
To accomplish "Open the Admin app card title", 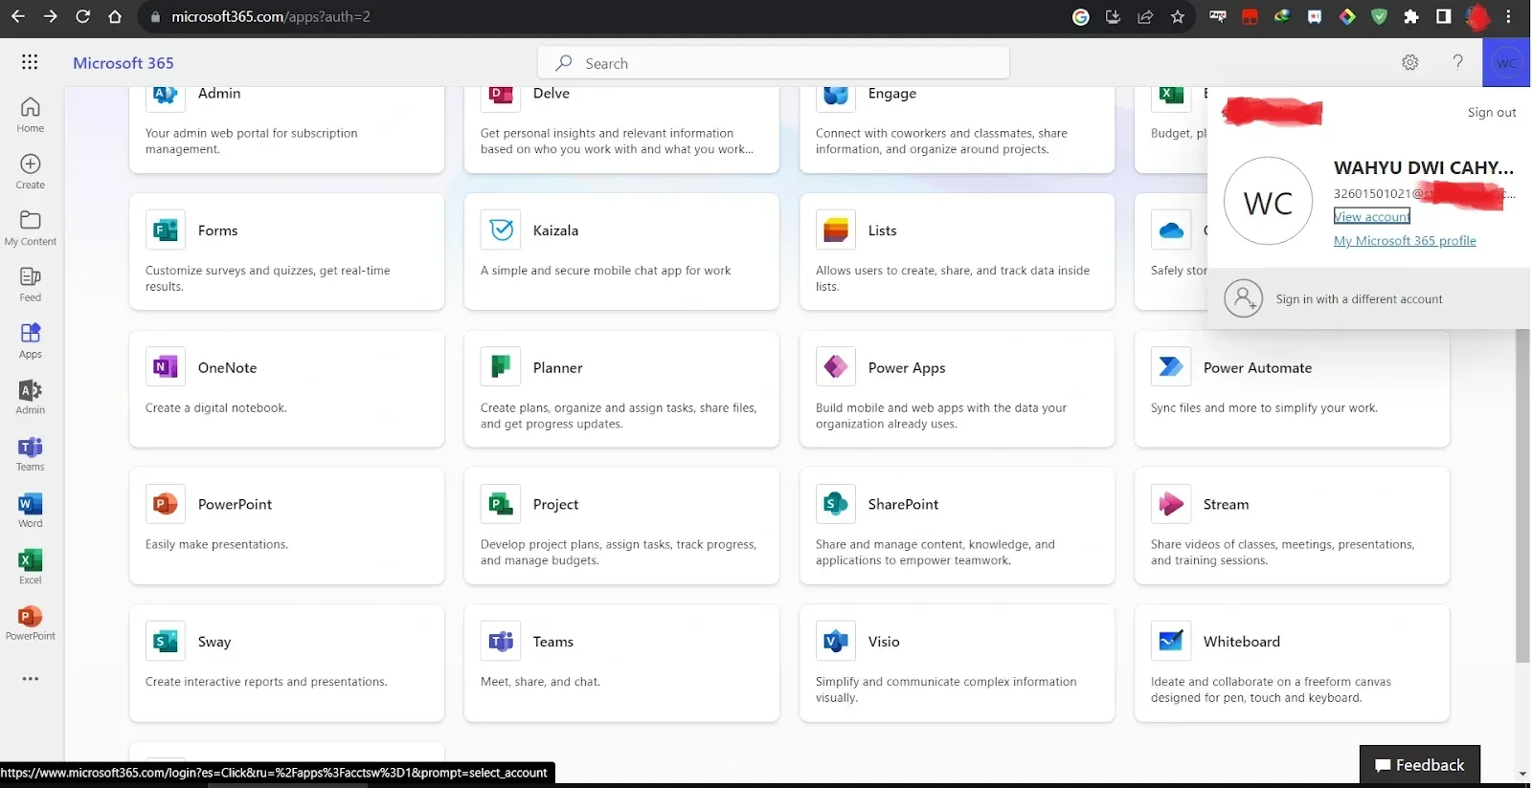I will [219, 94].
